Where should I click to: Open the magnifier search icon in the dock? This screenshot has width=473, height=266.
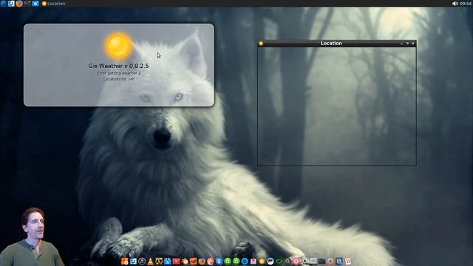point(287,261)
